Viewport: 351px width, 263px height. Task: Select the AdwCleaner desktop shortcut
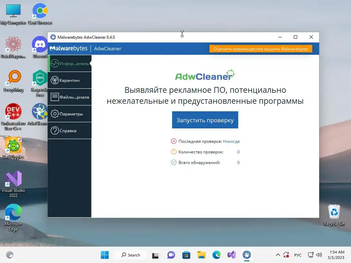click(x=38, y=114)
